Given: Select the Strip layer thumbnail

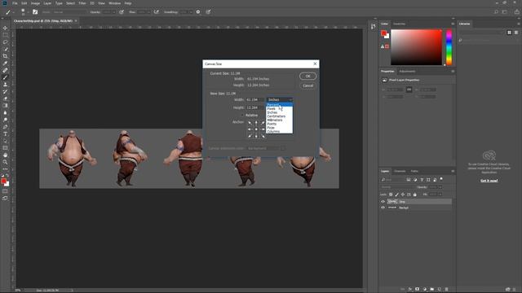Looking at the screenshot, I should (x=392, y=202).
